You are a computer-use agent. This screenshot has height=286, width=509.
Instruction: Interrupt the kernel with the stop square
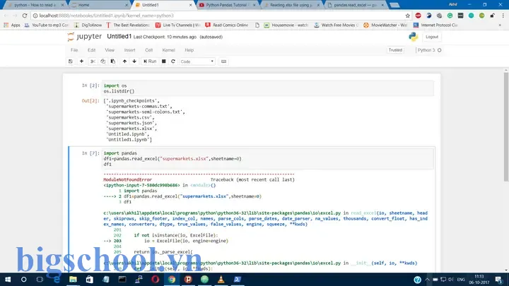point(163,61)
